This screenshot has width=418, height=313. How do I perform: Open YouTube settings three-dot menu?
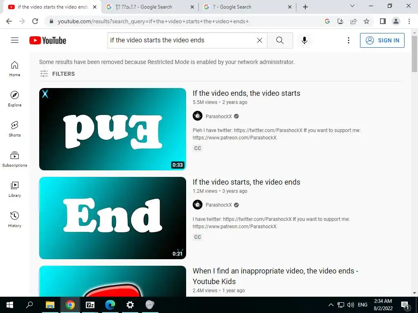349,40
